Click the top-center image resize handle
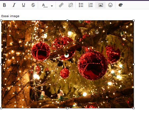This screenshot has width=149, height=122. click(x=67, y=21)
